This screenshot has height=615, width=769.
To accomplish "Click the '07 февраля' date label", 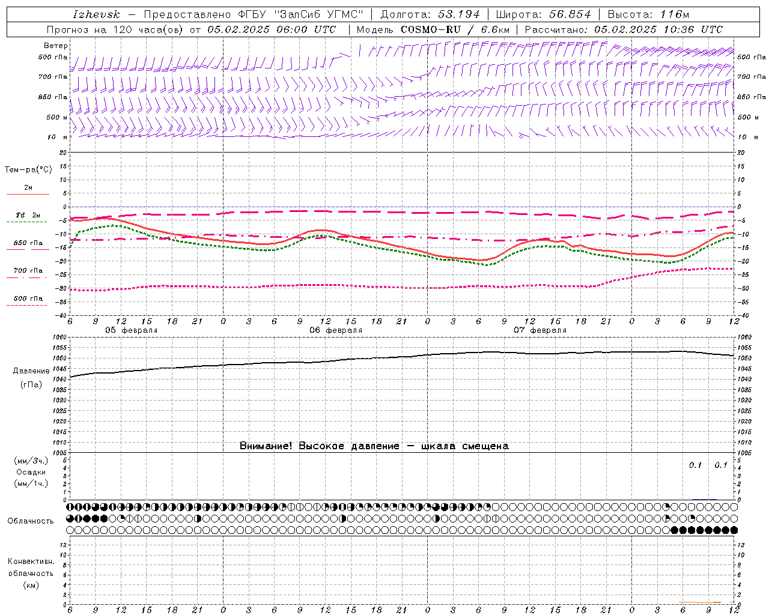I will click(540, 330).
